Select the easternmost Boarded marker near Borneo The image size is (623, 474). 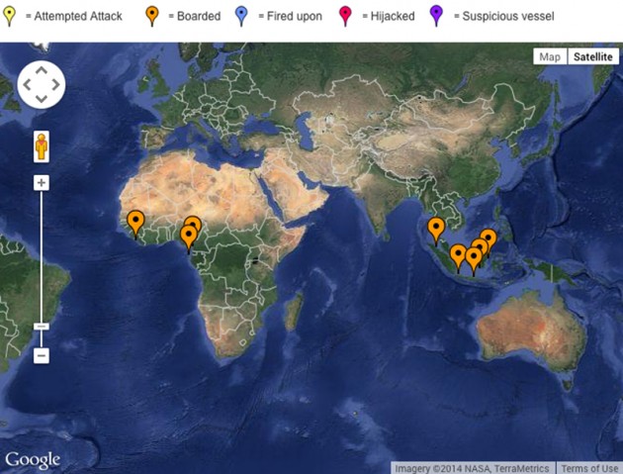coord(488,238)
